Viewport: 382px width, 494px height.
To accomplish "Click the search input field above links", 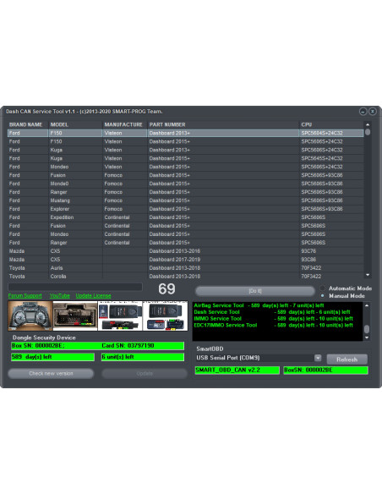I will (x=75, y=287).
